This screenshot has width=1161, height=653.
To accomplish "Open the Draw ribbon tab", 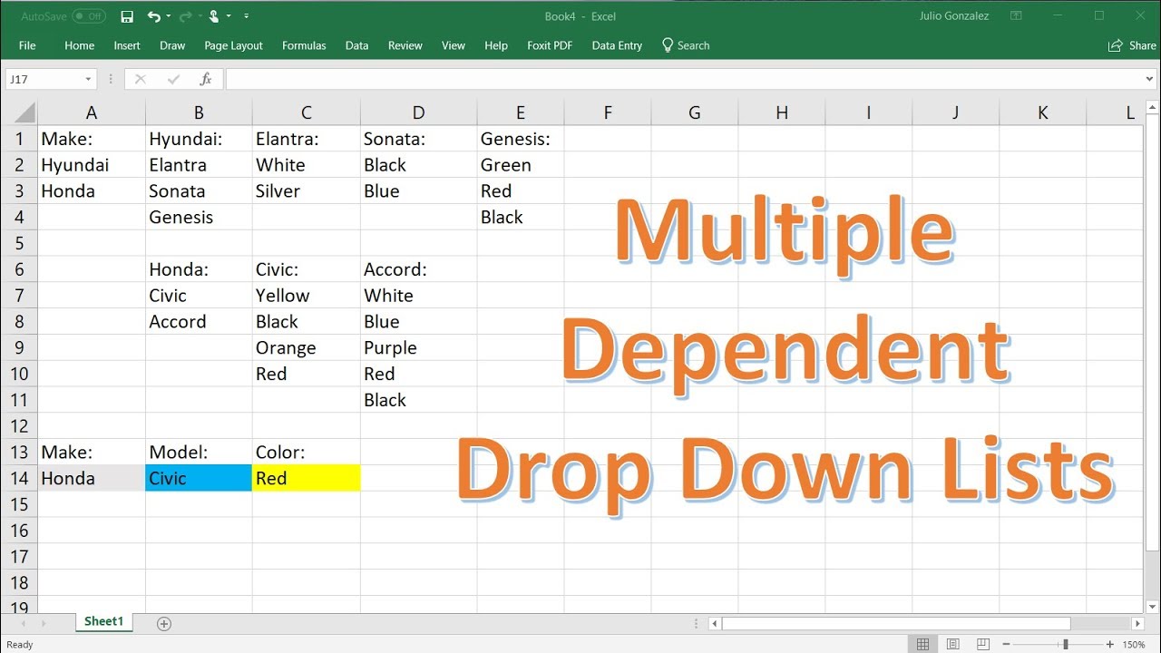I will pyautogui.click(x=172, y=45).
